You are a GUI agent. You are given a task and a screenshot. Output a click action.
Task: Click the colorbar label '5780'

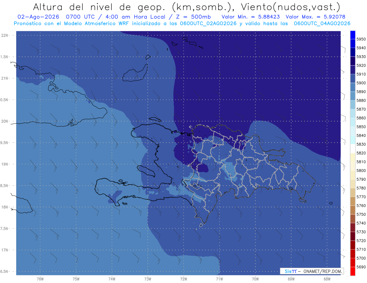361,188
